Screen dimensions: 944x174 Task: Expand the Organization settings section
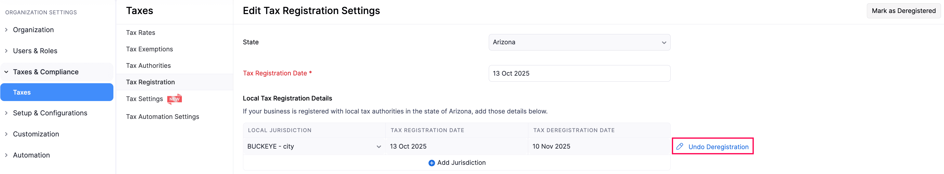(x=33, y=30)
